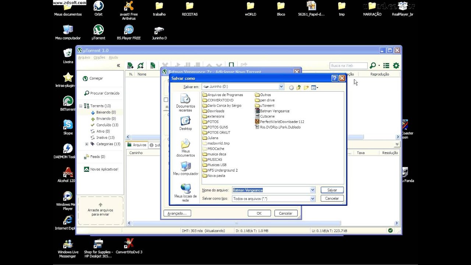
Task: Click Back arrow in Salvar como dialog
Action: tap(291, 88)
